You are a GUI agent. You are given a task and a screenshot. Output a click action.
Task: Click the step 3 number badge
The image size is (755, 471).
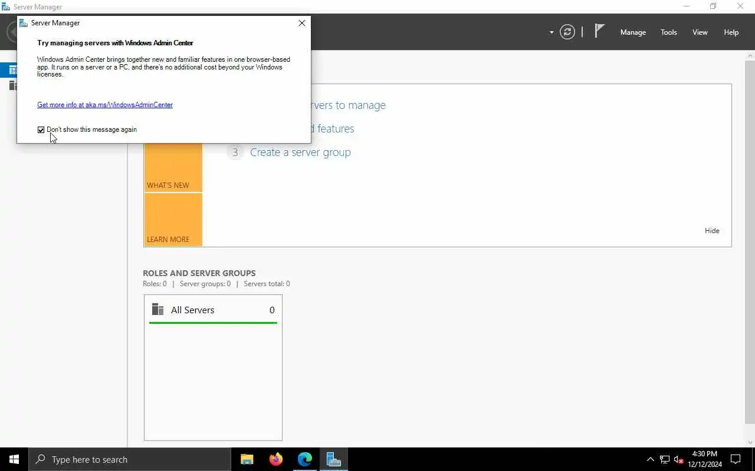point(235,152)
